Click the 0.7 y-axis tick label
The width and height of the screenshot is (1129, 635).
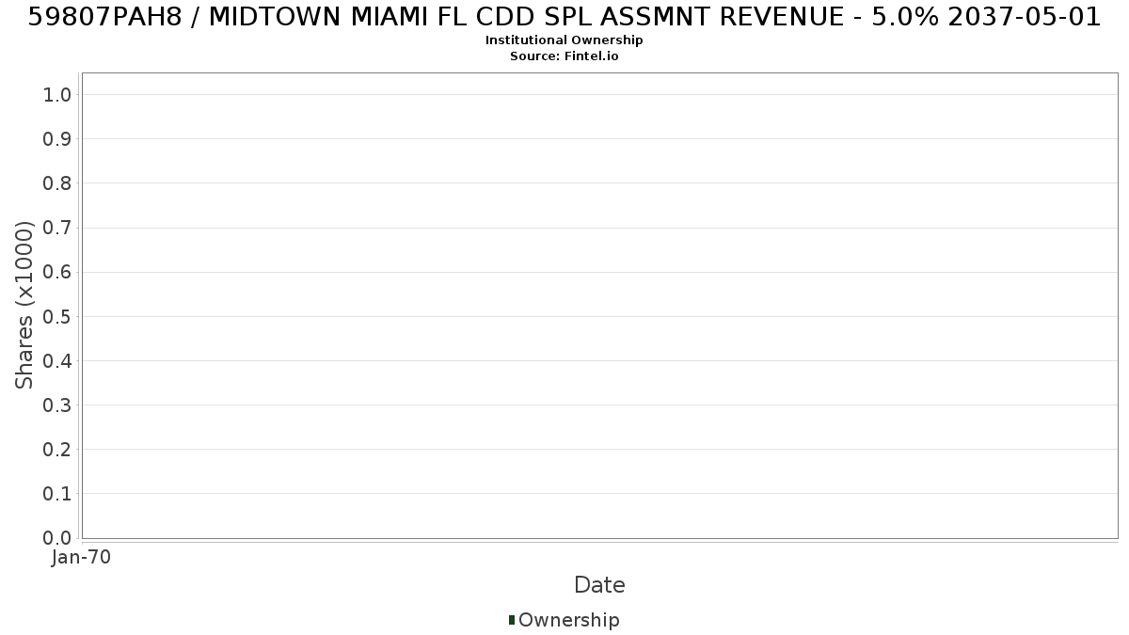click(57, 228)
